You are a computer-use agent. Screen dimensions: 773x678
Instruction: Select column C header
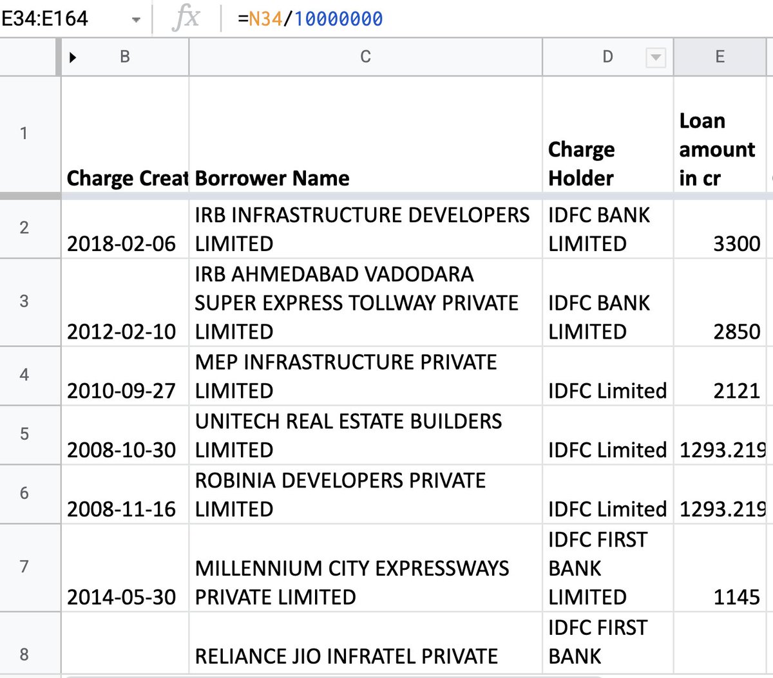coord(365,57)
